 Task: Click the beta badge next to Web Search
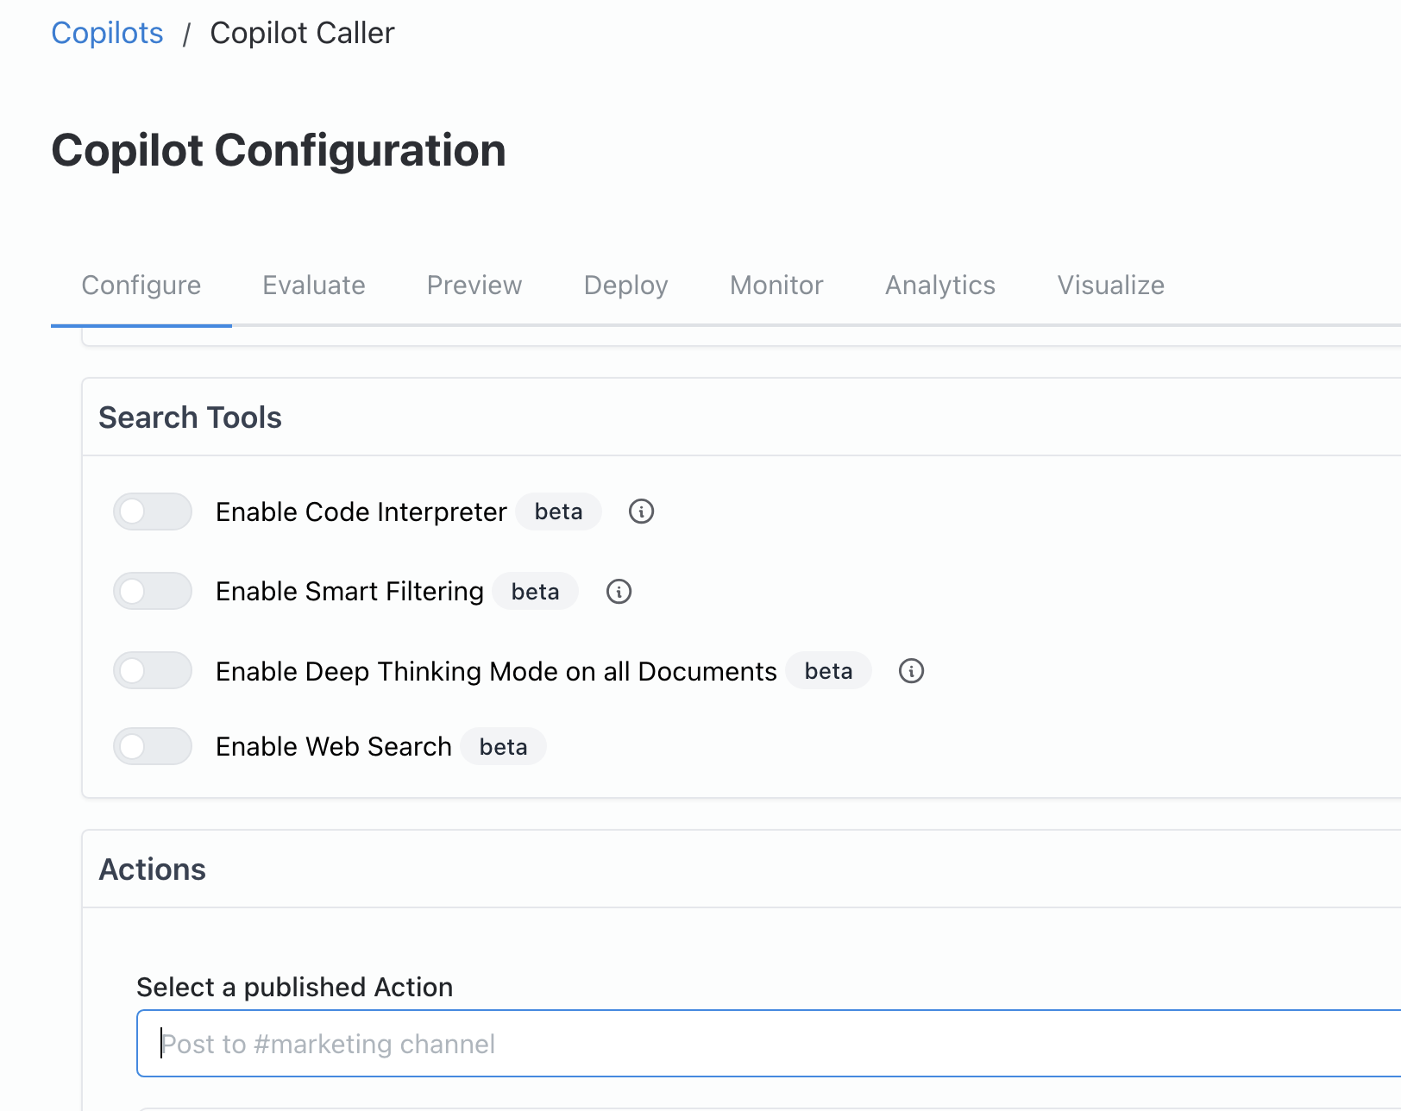(x=503, y=745)
